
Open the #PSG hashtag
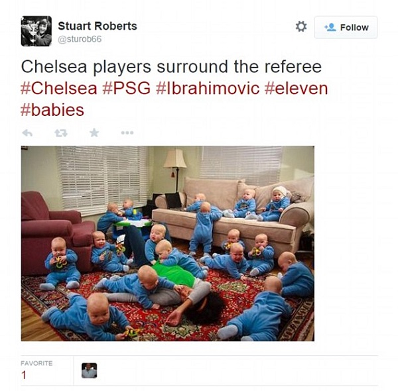click(x=127, y=89)
